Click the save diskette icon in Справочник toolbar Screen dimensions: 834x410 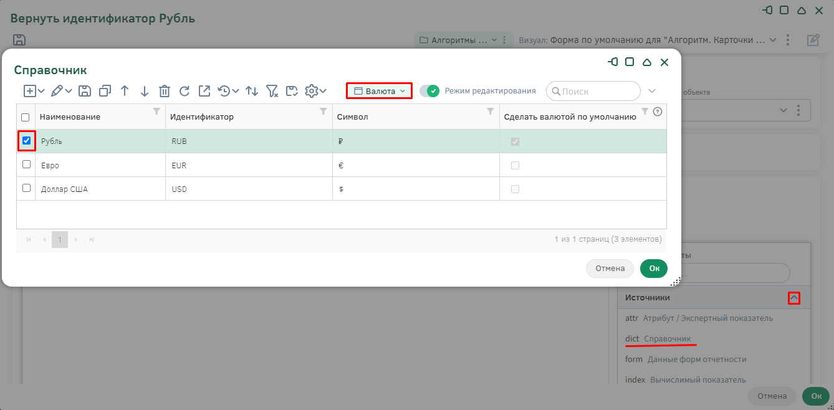pos(85,91)
